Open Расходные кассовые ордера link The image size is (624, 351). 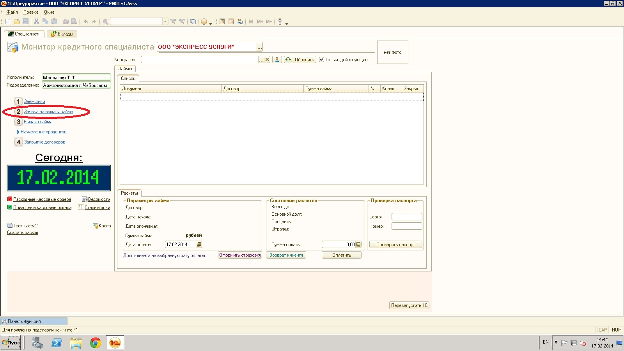click(x=42, y=199)
